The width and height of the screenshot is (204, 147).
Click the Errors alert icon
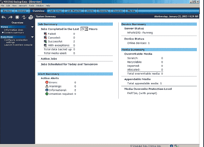[47, 82]
